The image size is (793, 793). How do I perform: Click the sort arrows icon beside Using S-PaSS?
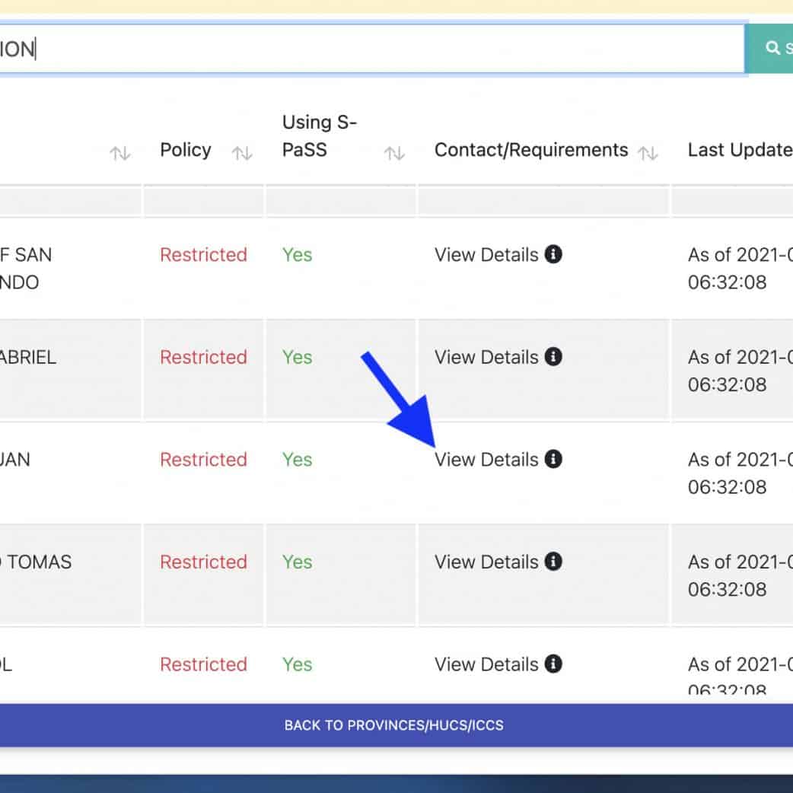point(394,153)
